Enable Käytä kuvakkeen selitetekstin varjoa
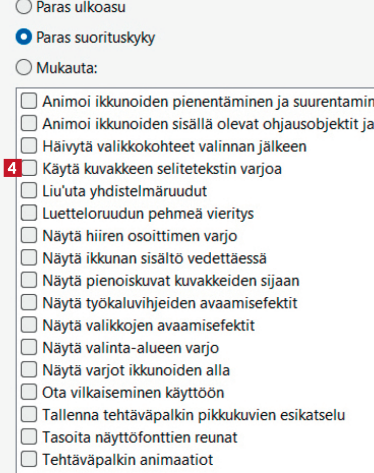The height and width of the screenshot is (473, 374). (29, 168)
